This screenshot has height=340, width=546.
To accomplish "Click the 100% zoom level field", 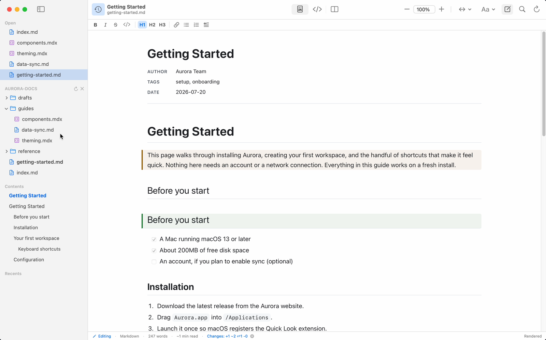I will coord(424,9).
